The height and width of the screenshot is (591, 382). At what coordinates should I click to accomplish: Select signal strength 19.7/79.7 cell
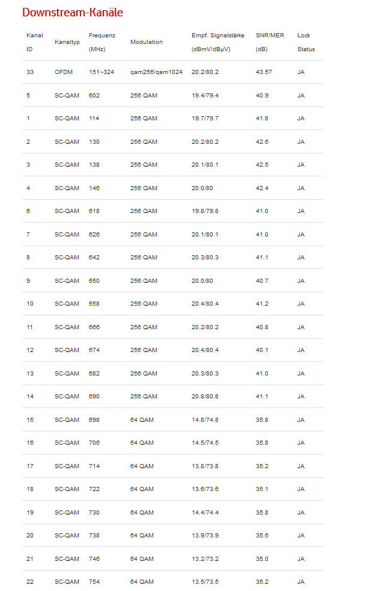coord(205,119)
